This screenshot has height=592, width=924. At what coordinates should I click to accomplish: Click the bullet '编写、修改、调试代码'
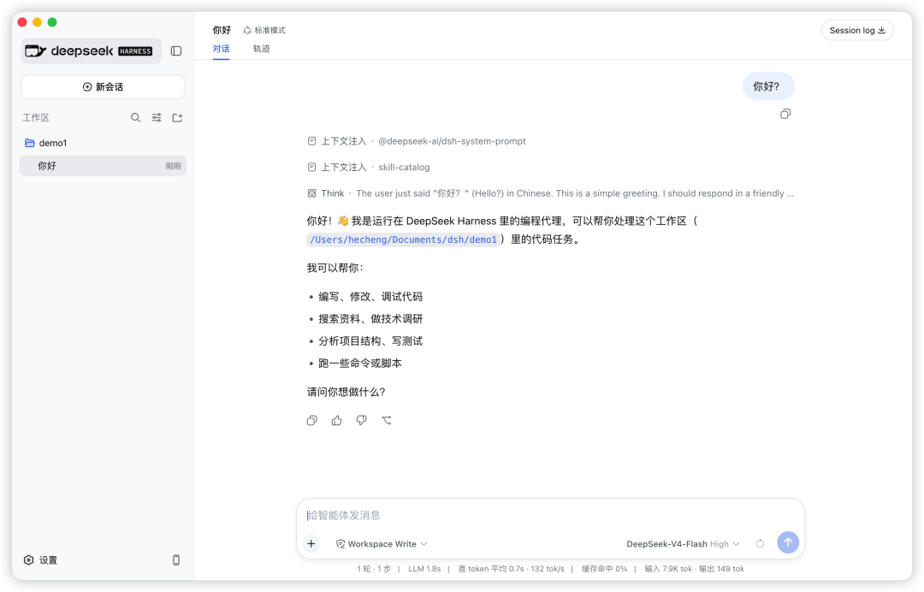pos(370,297)
